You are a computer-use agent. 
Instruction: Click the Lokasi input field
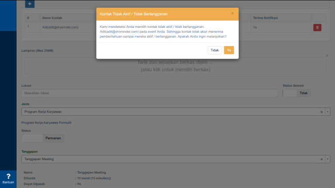tap(149, 93)
